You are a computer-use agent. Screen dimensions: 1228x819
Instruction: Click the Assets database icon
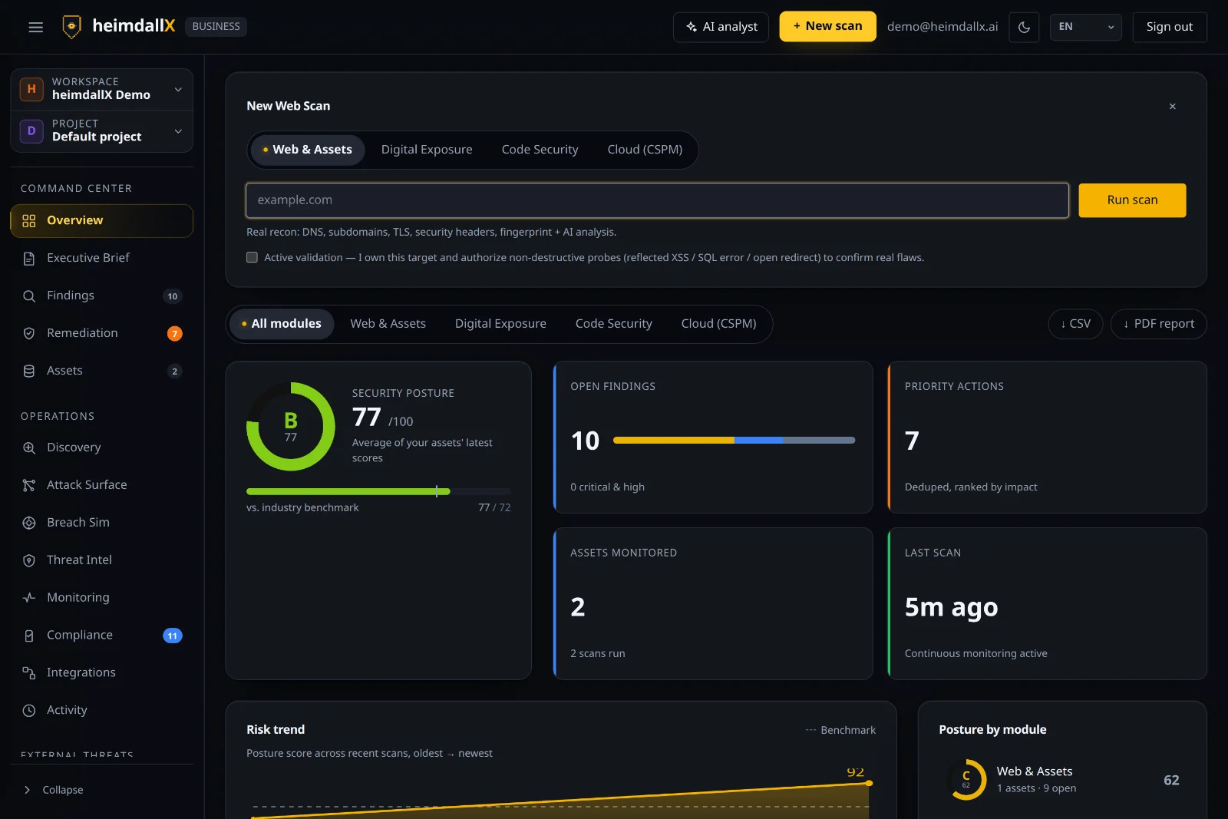coord(29,372)
